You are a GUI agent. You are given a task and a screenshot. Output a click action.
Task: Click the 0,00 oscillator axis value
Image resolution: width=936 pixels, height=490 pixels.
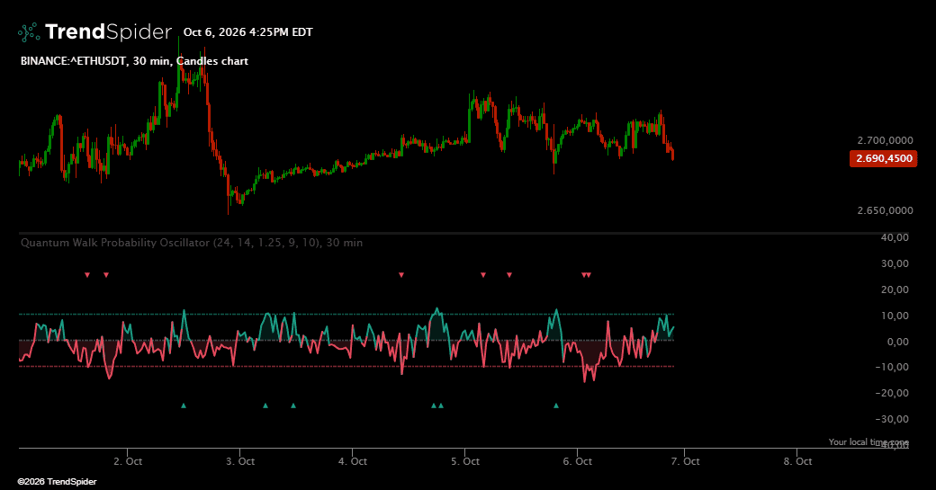(x=898, y=342)
